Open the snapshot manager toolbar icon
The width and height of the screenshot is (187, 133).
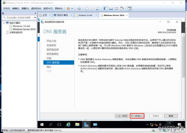[x=98, y=9]
